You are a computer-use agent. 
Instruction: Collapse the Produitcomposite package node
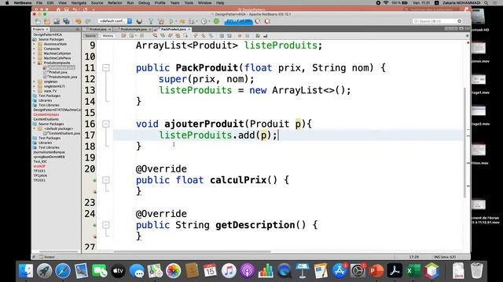pos(35,63)
